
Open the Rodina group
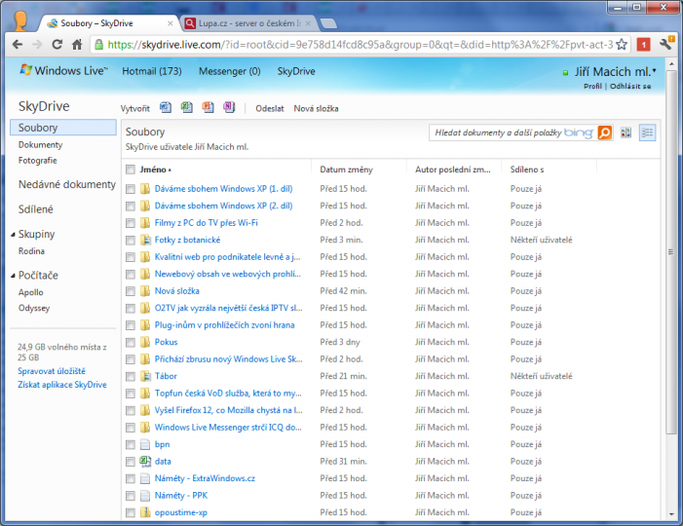(x=31, y=251)
